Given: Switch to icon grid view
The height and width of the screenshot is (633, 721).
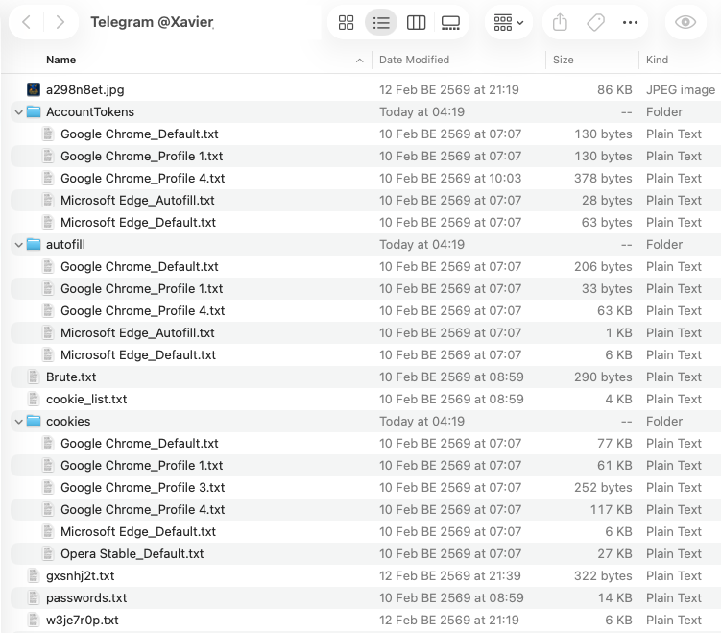Looking at the screenshot, I should 347,22.
